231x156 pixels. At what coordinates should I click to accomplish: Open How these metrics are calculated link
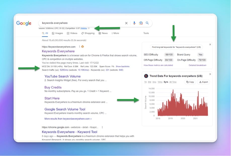[158, 65]
